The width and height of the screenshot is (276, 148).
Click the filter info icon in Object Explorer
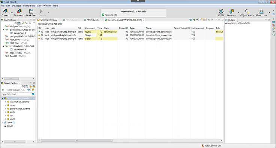[33, 94]
